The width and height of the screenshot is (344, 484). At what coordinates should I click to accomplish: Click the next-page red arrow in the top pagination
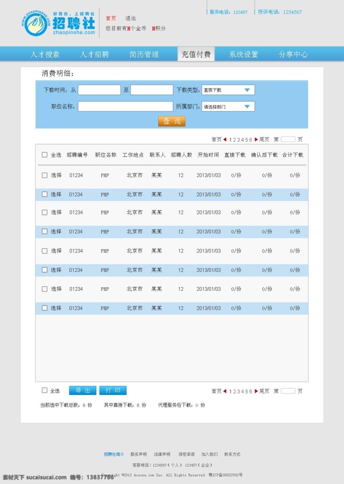(x=256, y=139)
